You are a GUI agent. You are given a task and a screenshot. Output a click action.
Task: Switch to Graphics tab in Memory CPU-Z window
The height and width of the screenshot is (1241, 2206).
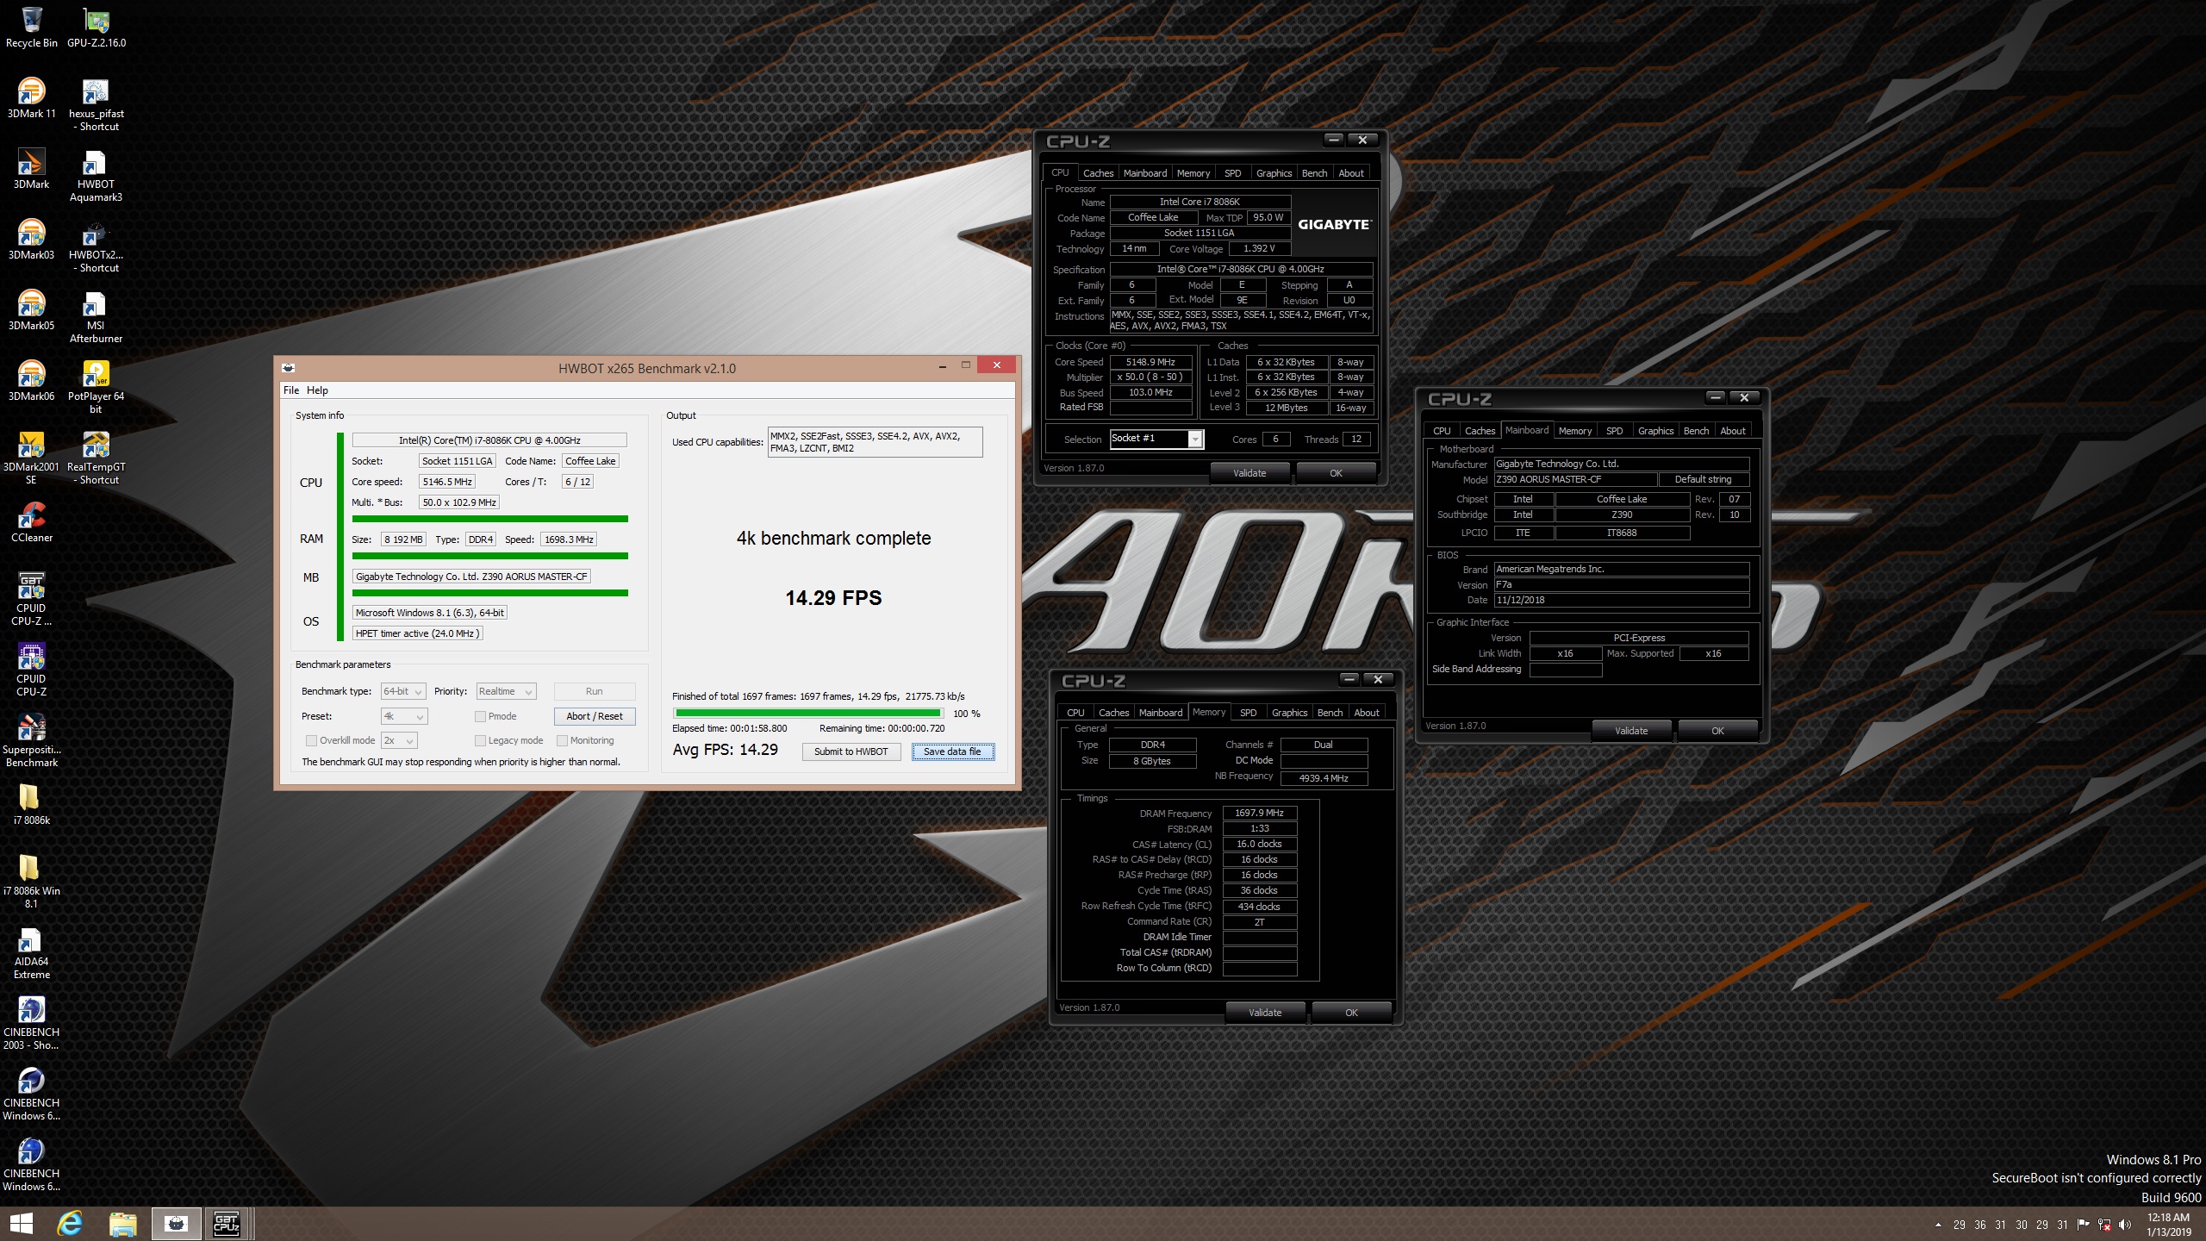click(x=1289, y=713)
